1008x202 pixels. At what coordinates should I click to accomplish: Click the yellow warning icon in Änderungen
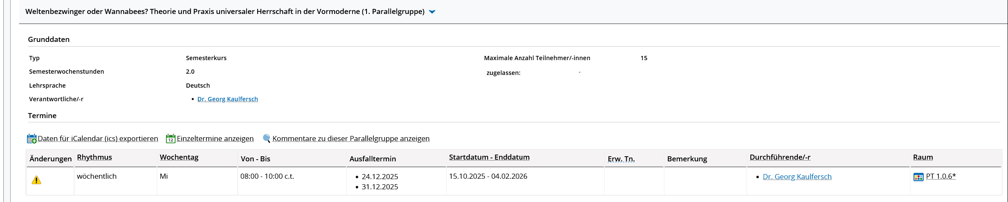point(36,180)
